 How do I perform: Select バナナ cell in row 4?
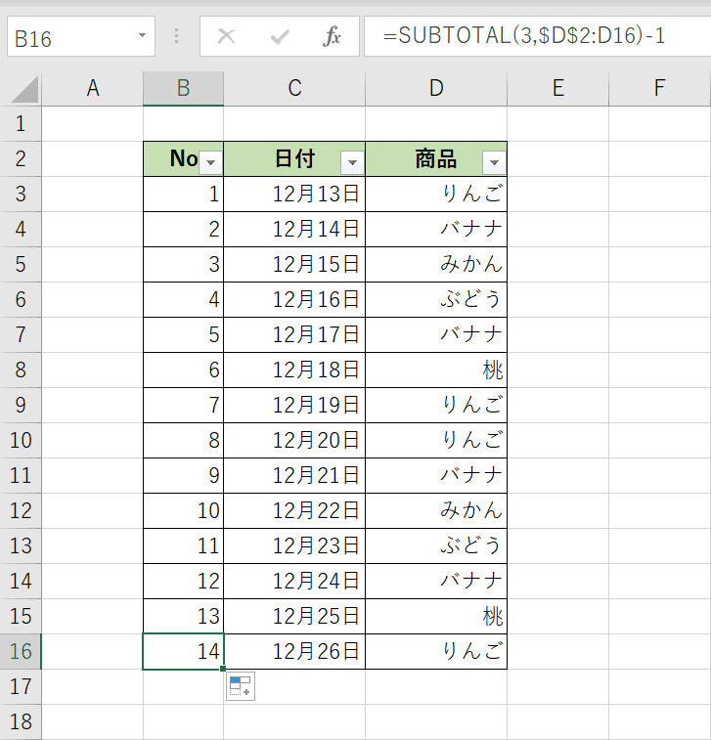pos(436,230)
